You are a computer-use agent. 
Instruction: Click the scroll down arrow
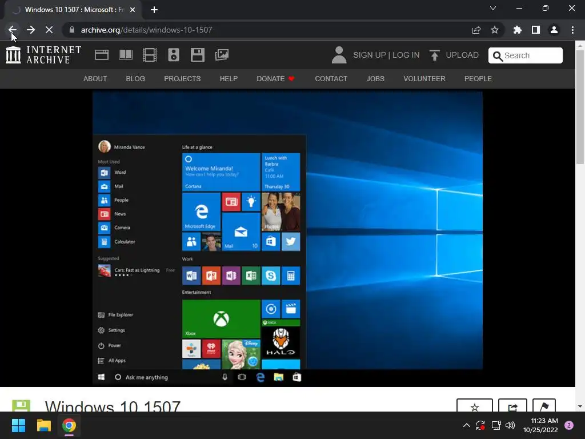click(580, 406)
